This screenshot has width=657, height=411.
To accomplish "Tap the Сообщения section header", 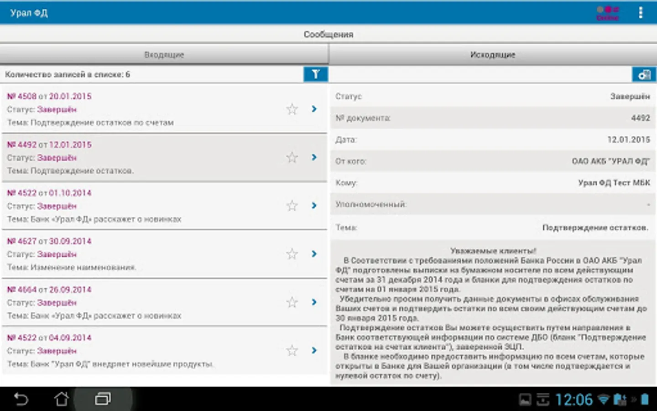I will (328, 34).
